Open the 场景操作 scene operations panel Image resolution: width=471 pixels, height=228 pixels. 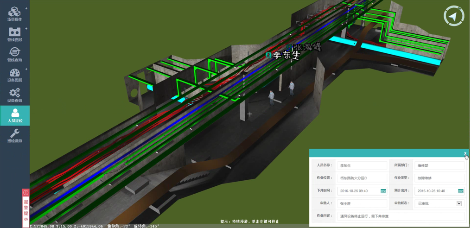click(x=14, y=13)
